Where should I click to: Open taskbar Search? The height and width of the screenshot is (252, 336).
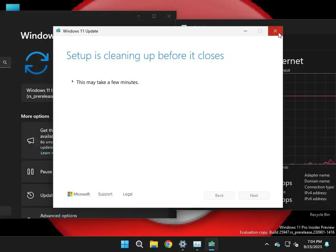139,244
